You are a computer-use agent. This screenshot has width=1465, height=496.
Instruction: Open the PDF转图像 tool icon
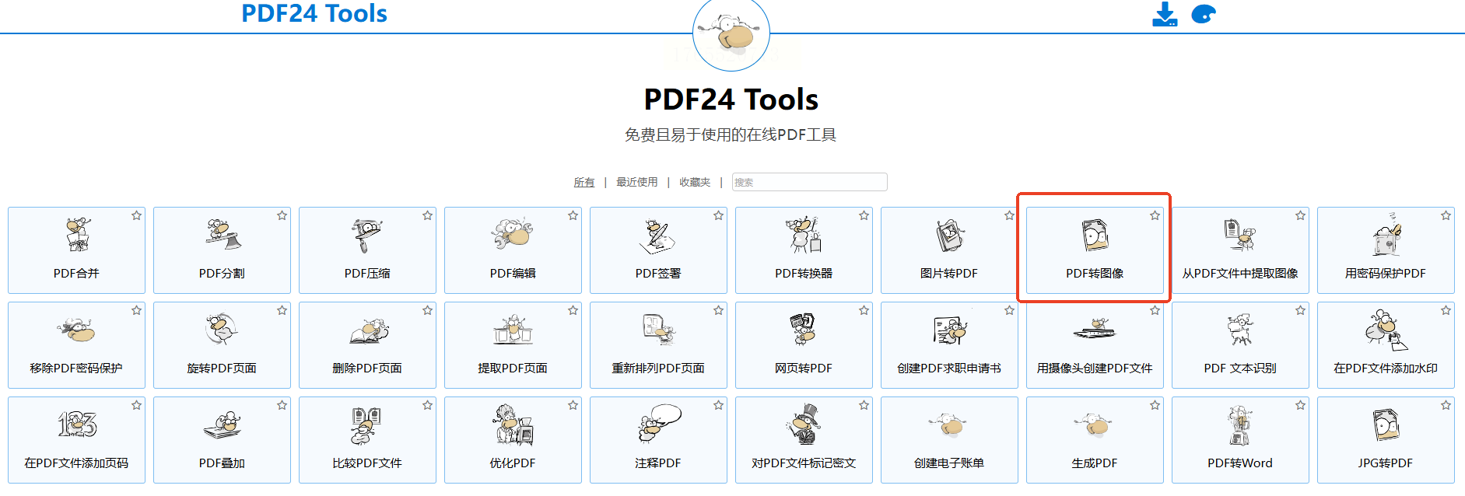click(x=1095, y=235)
